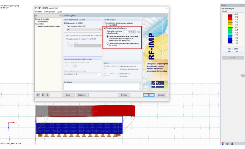Select Dados de entrada tree node

42,19
